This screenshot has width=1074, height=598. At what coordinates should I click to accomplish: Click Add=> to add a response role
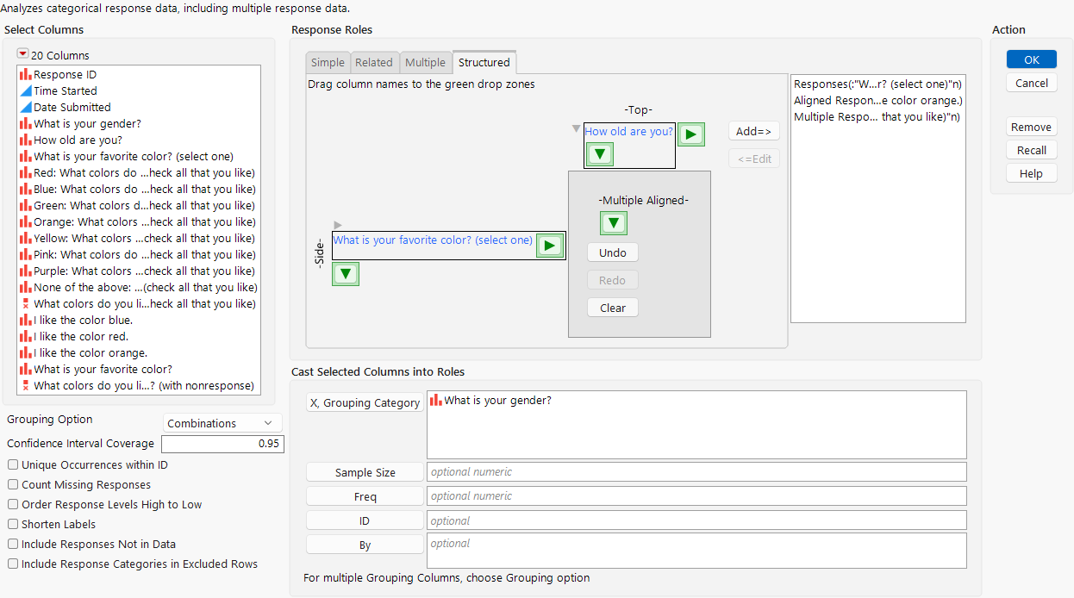[753, 130]
